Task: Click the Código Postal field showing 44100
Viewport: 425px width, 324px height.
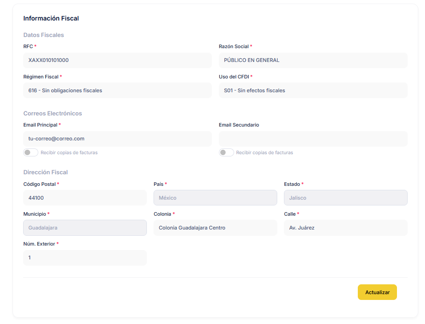Action: [85, 198]
